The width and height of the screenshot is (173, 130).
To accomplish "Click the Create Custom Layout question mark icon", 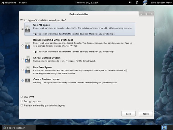I will 27,80.
